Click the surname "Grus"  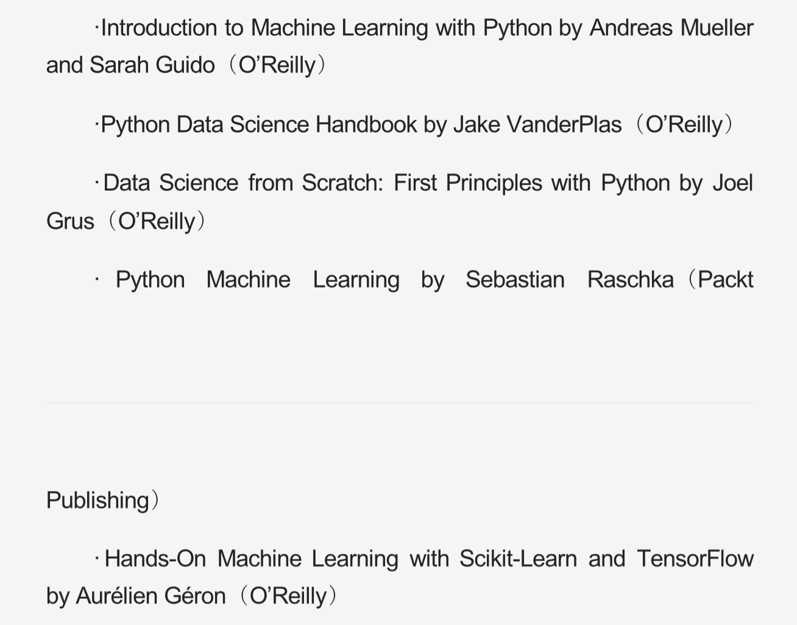coord(70,221)
